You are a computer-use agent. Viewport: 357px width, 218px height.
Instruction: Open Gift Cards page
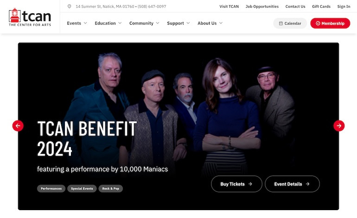[321, 6]
